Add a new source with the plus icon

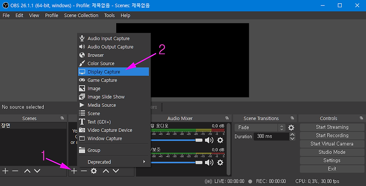point(74,171)
